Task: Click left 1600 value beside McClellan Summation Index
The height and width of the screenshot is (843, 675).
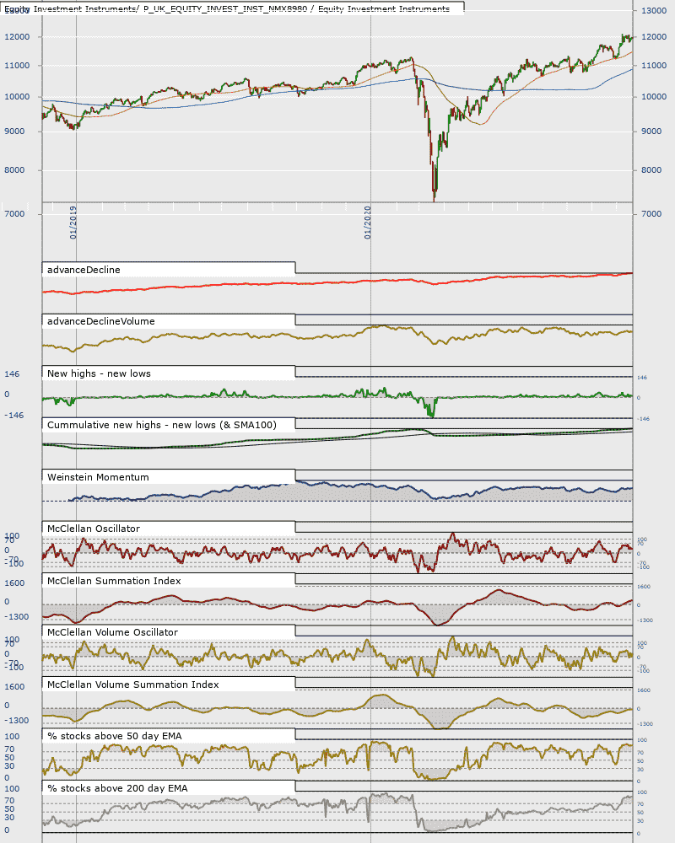Action: point(14,583)
